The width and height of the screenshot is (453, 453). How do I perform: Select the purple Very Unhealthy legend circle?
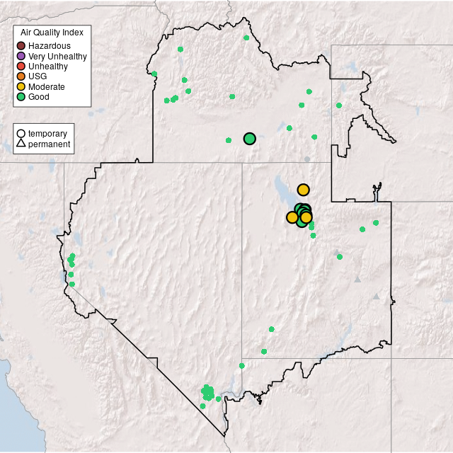click(x=21, y=56)
